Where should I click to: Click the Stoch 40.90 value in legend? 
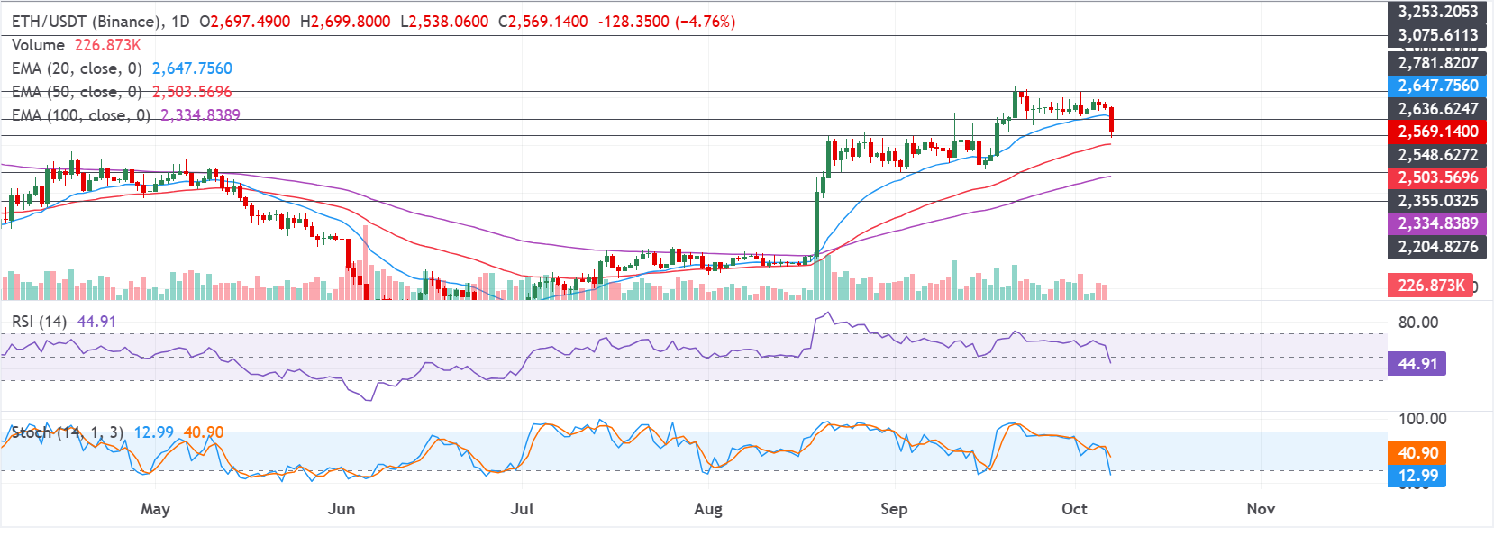coord(204,432)
